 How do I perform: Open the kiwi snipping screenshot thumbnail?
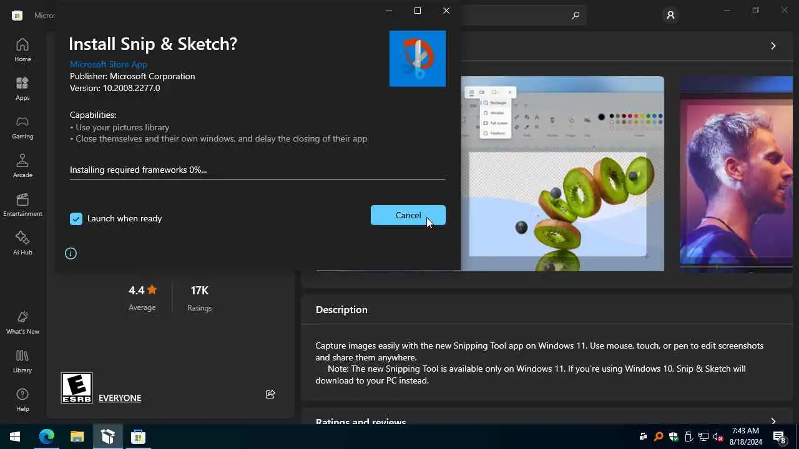(562, 173)
